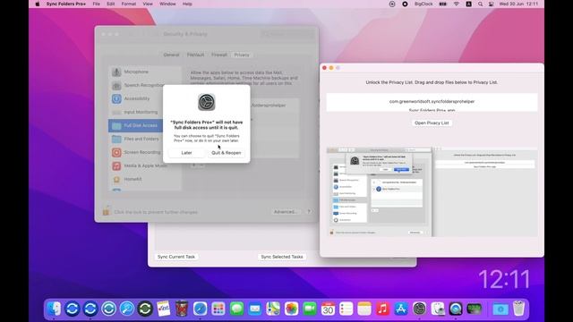Click the padlock icon in Security & Privacy
This screenshot has width=573, height=322.
tap(106, 211)
